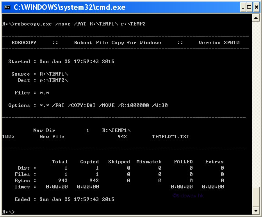The width and height of the screenshot is (262, 217).
Task: Click the Source path R:\TEMP1\
Action: (x=53, y=74)
